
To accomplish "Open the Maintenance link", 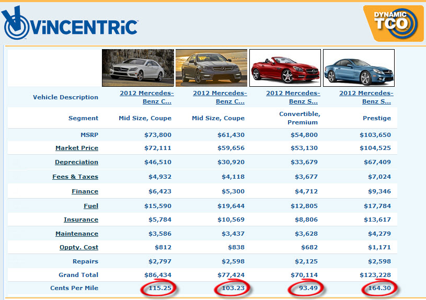I will click(x=77, y=234).
